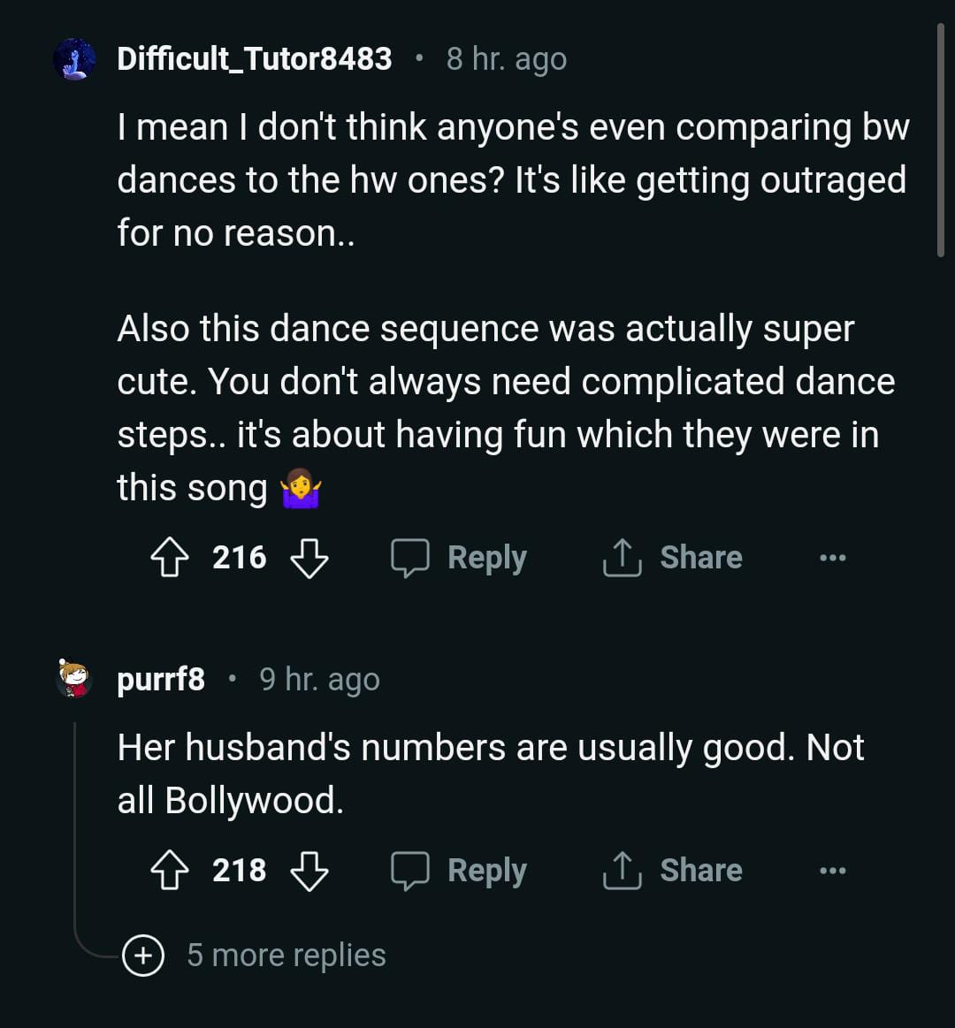Click the "5 more replies" text
The width and height of the screenshot is (955, 1028).
tap(286, 956)
